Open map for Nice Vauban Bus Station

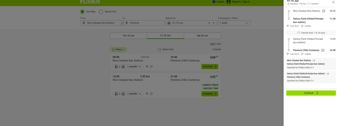[324, 11]
